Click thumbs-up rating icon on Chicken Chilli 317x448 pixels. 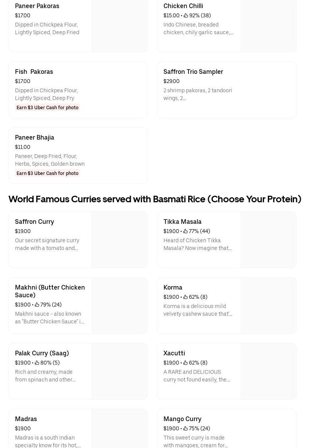coord(185,15)
